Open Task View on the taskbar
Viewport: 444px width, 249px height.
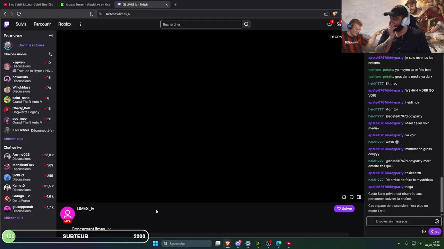point(217,243)
